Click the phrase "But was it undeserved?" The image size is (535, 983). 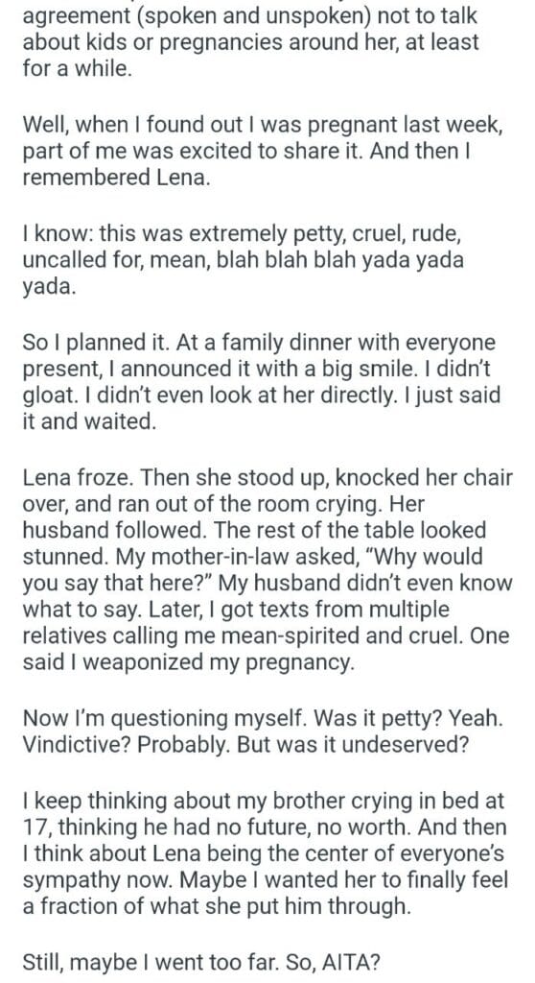338,745
